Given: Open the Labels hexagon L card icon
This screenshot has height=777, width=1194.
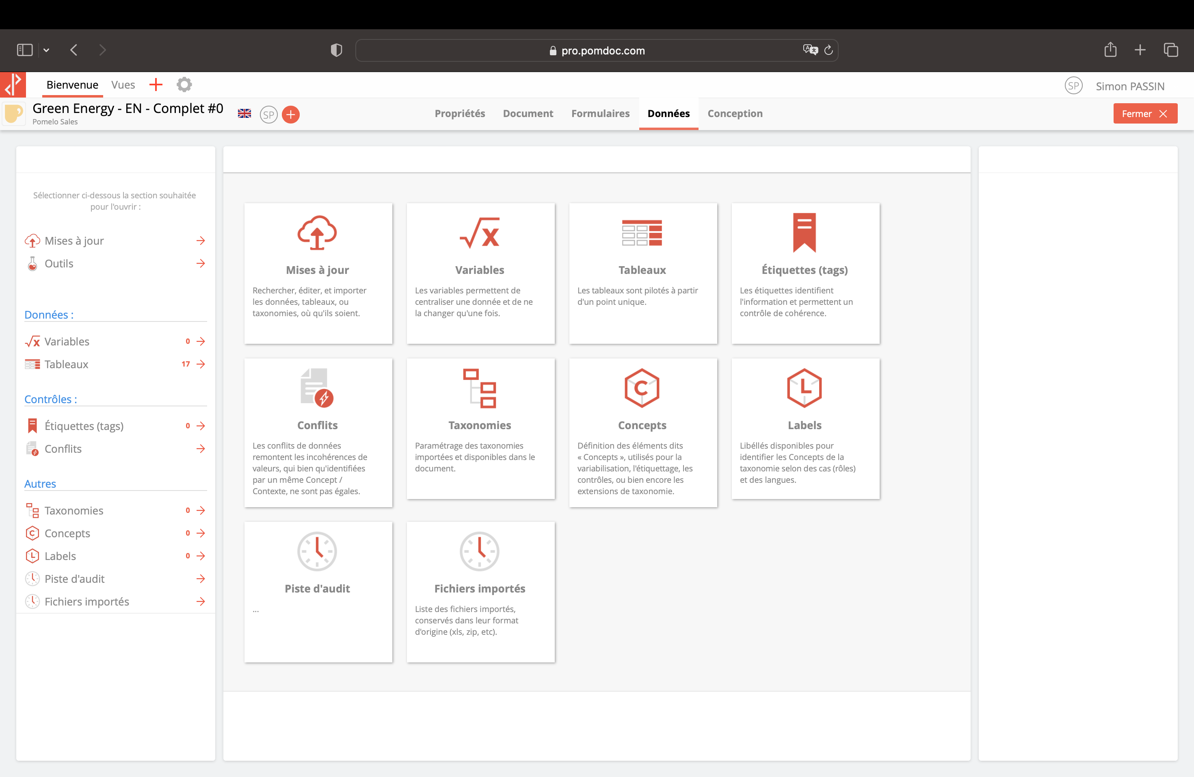Looking at the screenshot, I should [804, 388].
